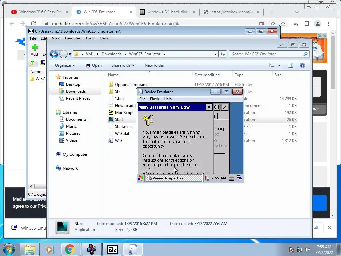Select Network in navigation pane
The width and height of the screenshot is (341, 256).
pyautogui.click(x=70, y=168)
